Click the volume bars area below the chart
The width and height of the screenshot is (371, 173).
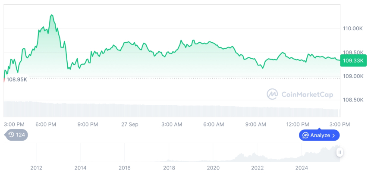173,109
